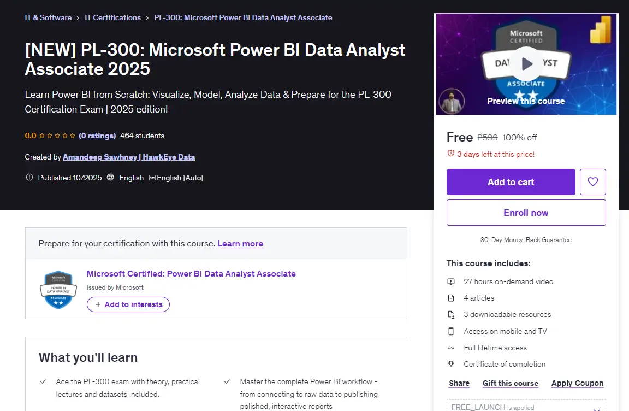Click the 'Preview this course' caption
The image size is (629, 411).
[x=526, y=101]
